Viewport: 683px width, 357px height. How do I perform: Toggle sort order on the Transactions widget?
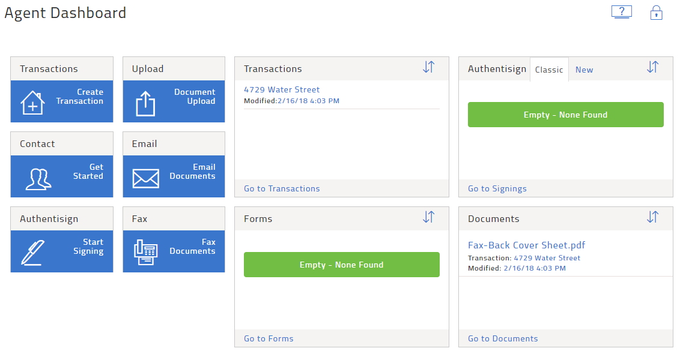point(428,68)
